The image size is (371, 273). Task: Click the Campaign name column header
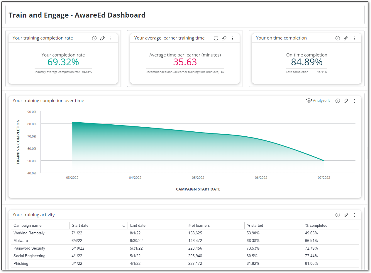(x=28, y=225)
